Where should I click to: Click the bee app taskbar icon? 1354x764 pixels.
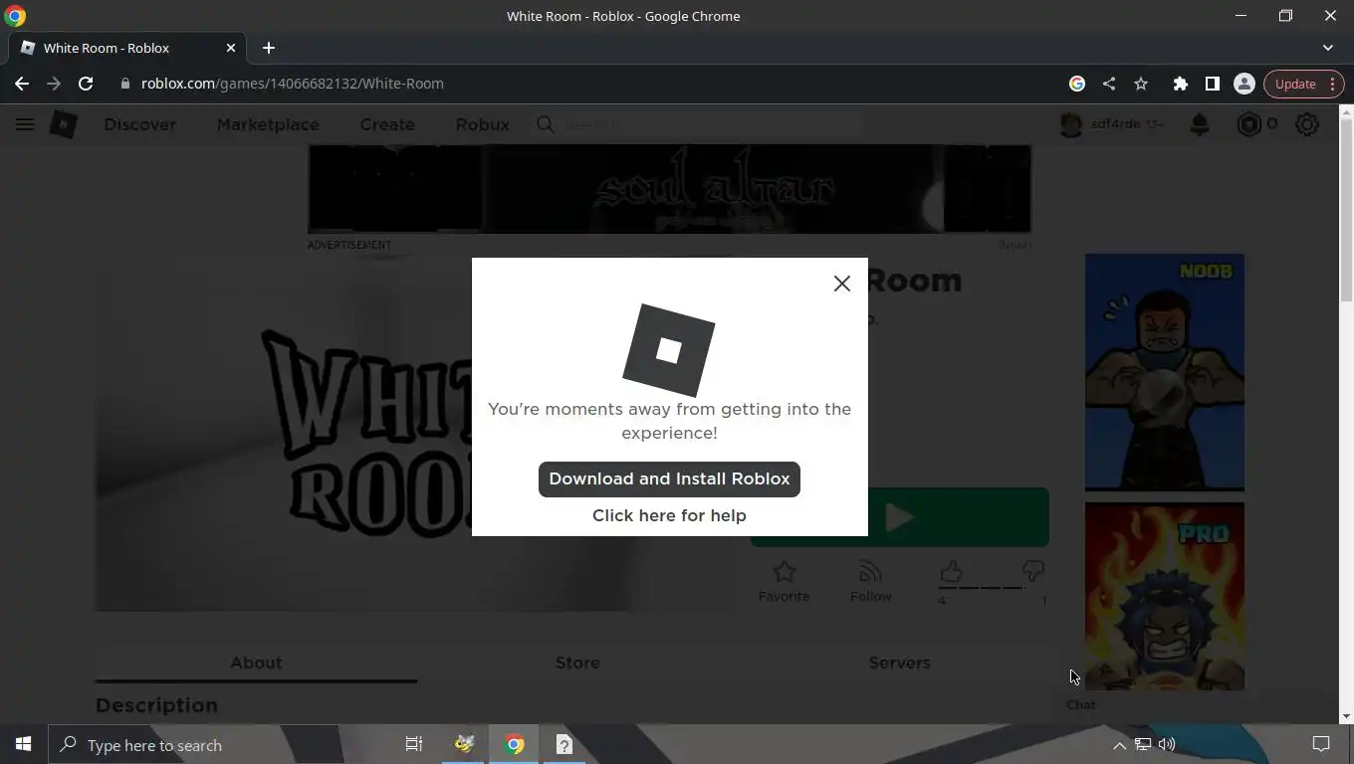pyautogui.click(x=464, y=744)
